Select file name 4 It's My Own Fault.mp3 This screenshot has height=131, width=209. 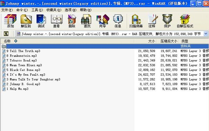point(26,75)
